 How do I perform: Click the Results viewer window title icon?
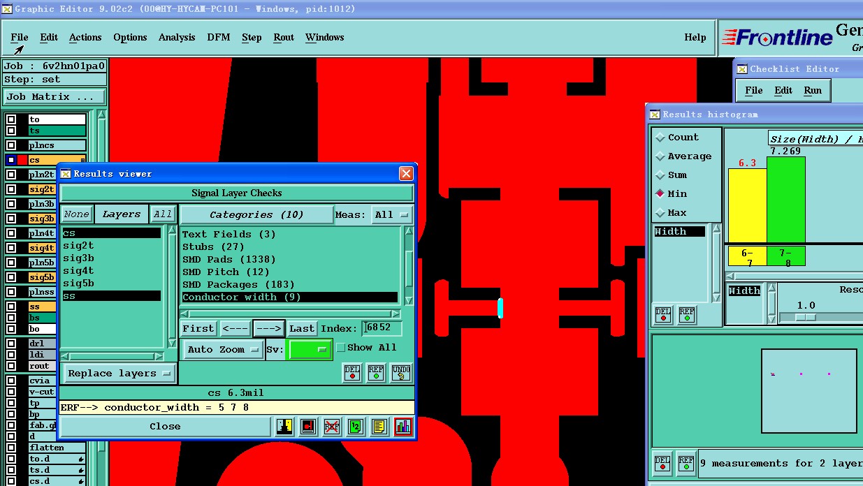pyautogui.click(x=66, y=174)
